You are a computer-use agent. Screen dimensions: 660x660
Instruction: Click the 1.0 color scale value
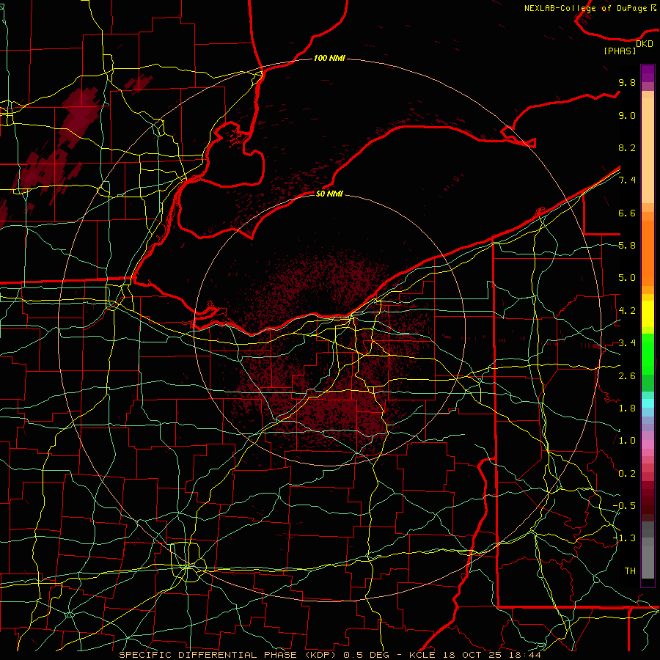pos(627,441)
